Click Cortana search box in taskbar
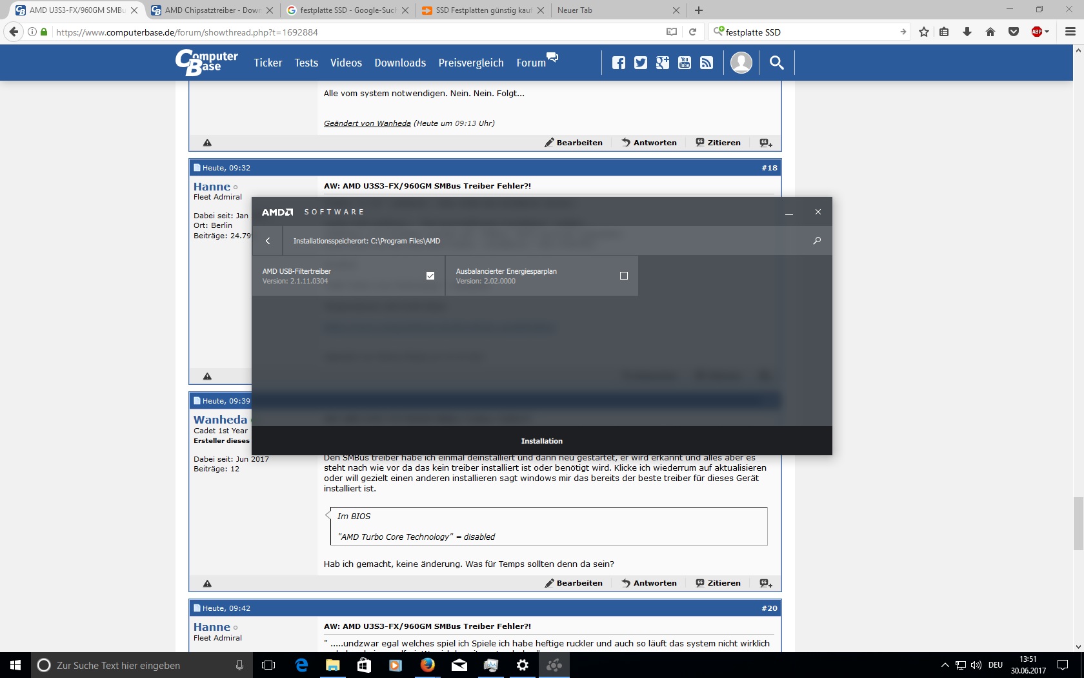The height and width of the screenshot is (678, 1084). coord(141,665)
